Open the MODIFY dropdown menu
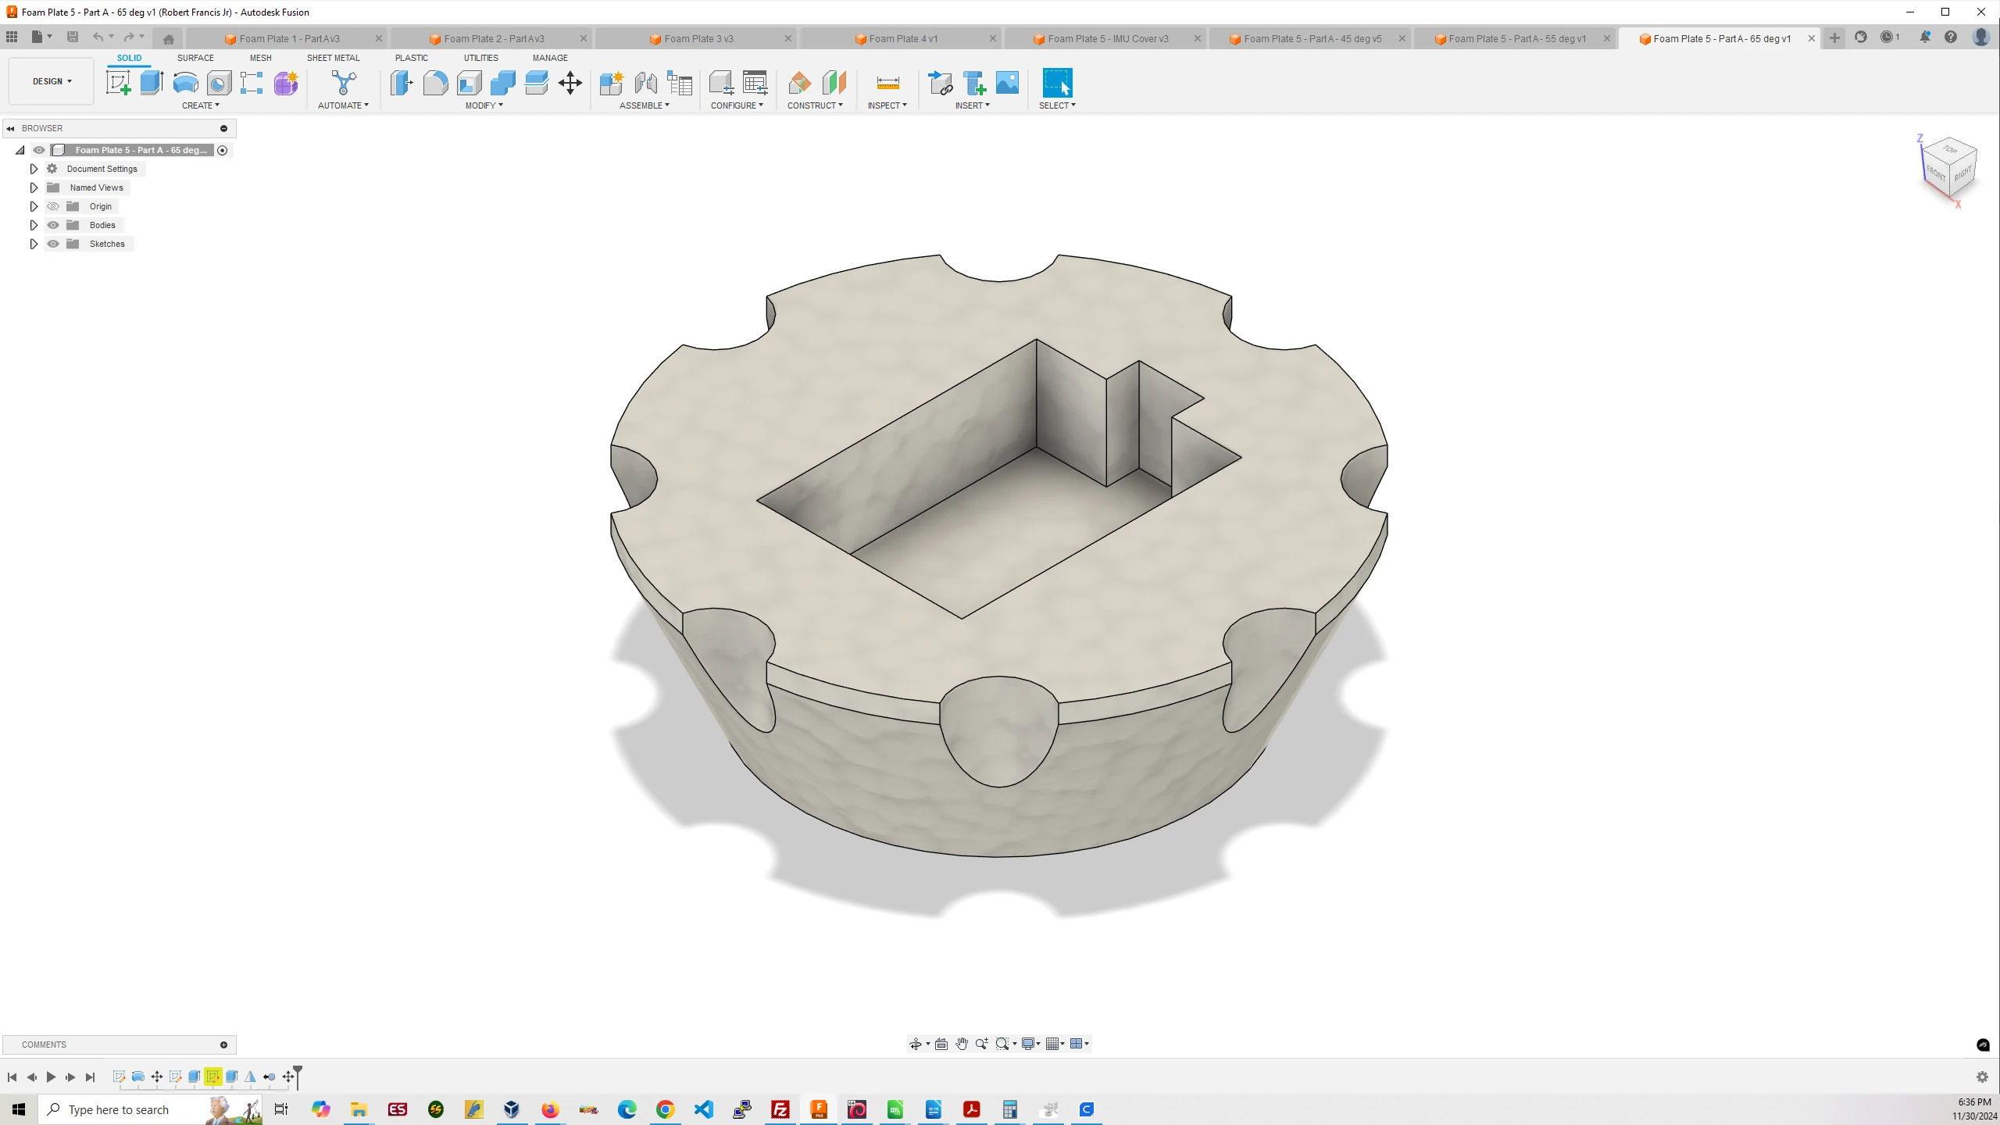The height and width of the screenshot is (1125, 2000). 484,105
